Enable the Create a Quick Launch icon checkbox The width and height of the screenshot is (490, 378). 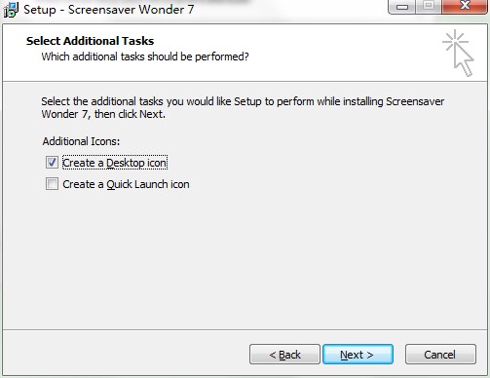(52, 184)
